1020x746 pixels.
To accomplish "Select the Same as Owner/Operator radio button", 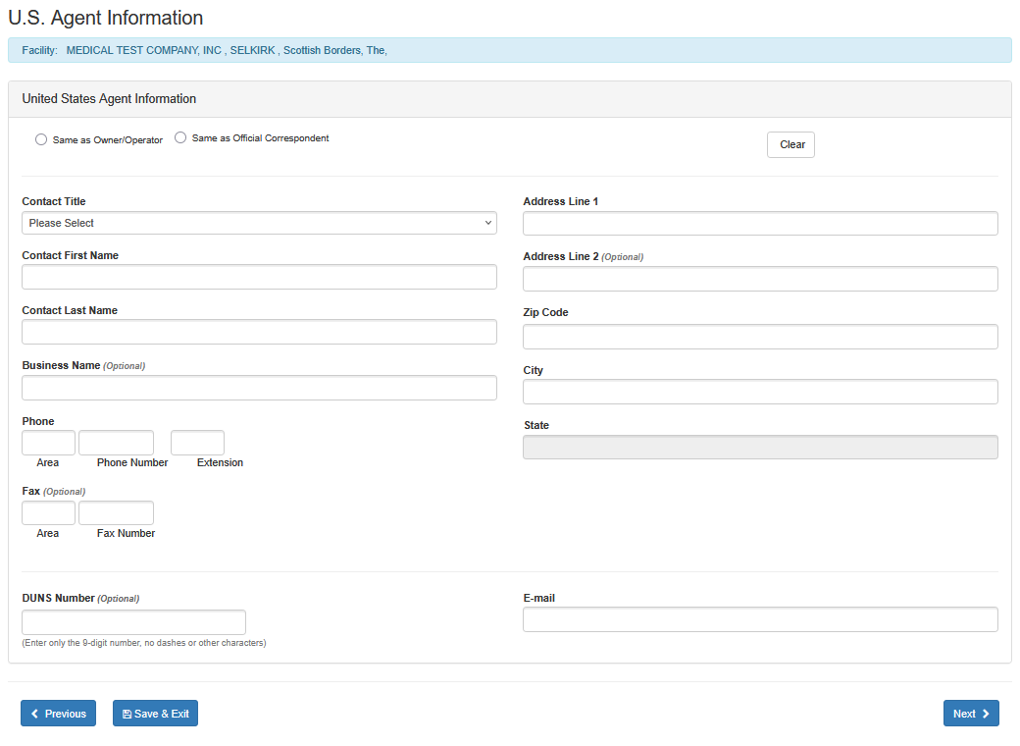I will click(41, 139).
